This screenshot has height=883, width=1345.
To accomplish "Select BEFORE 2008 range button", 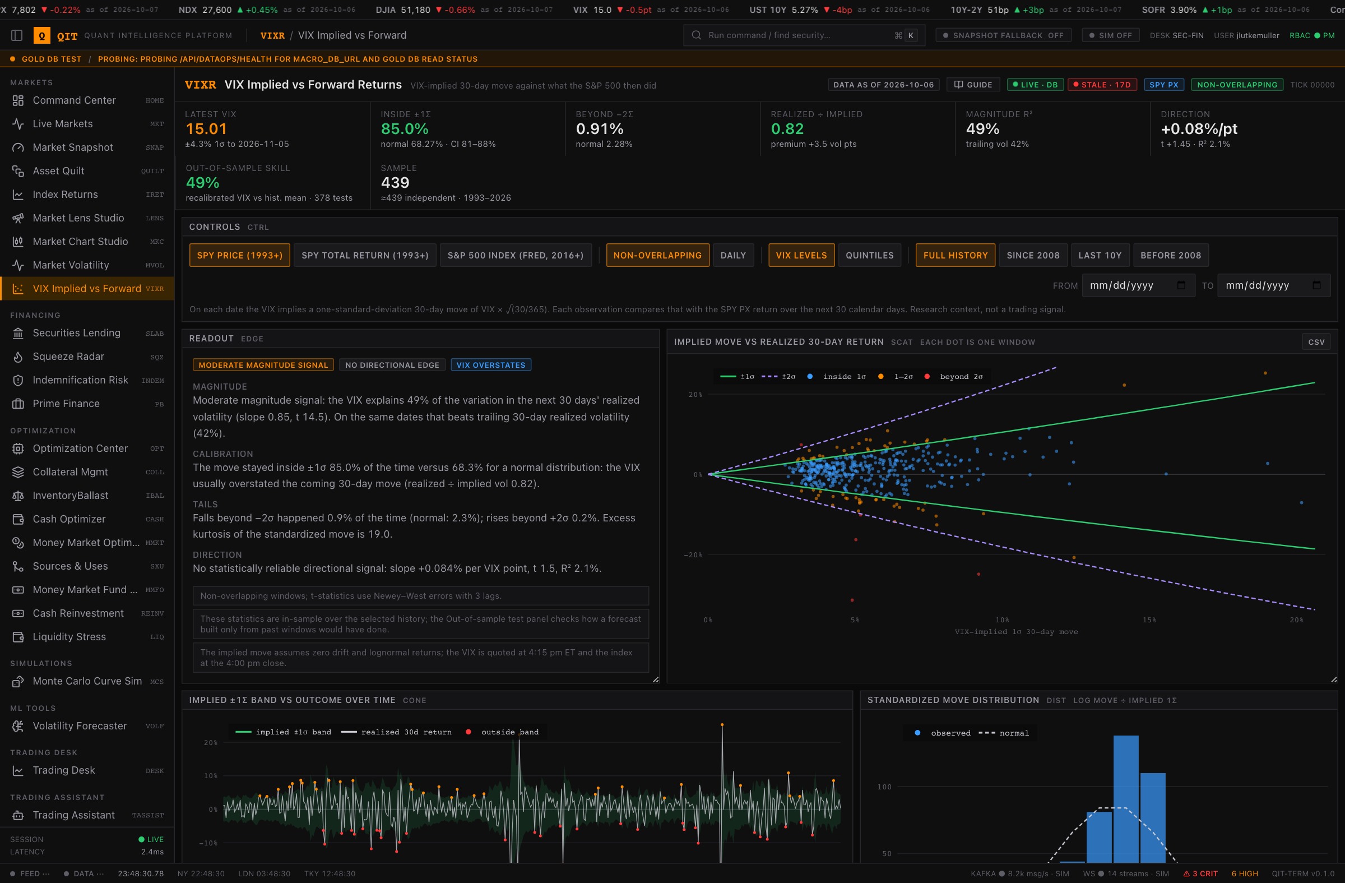I will pyautogui.click(x=1170, y=256).
